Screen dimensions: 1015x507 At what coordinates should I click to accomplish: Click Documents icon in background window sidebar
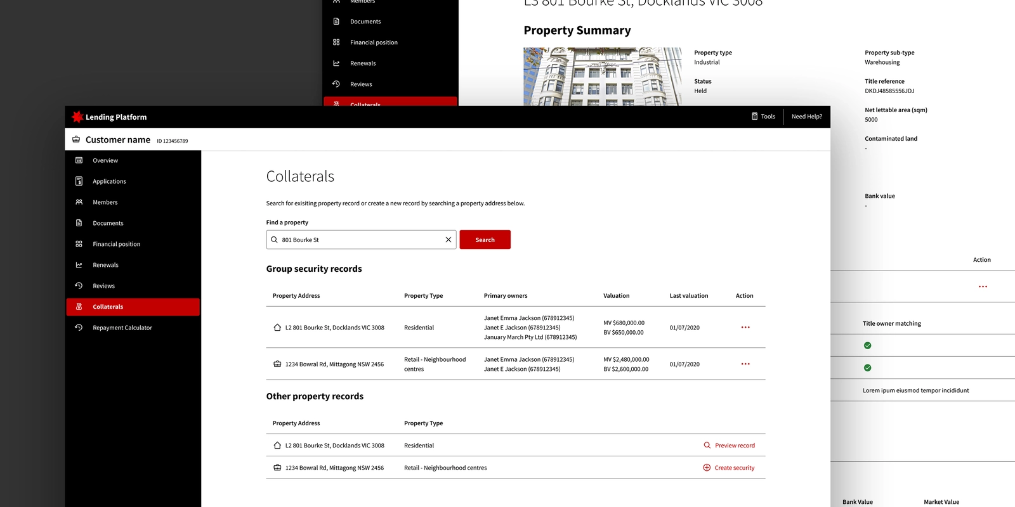point(336,22)
